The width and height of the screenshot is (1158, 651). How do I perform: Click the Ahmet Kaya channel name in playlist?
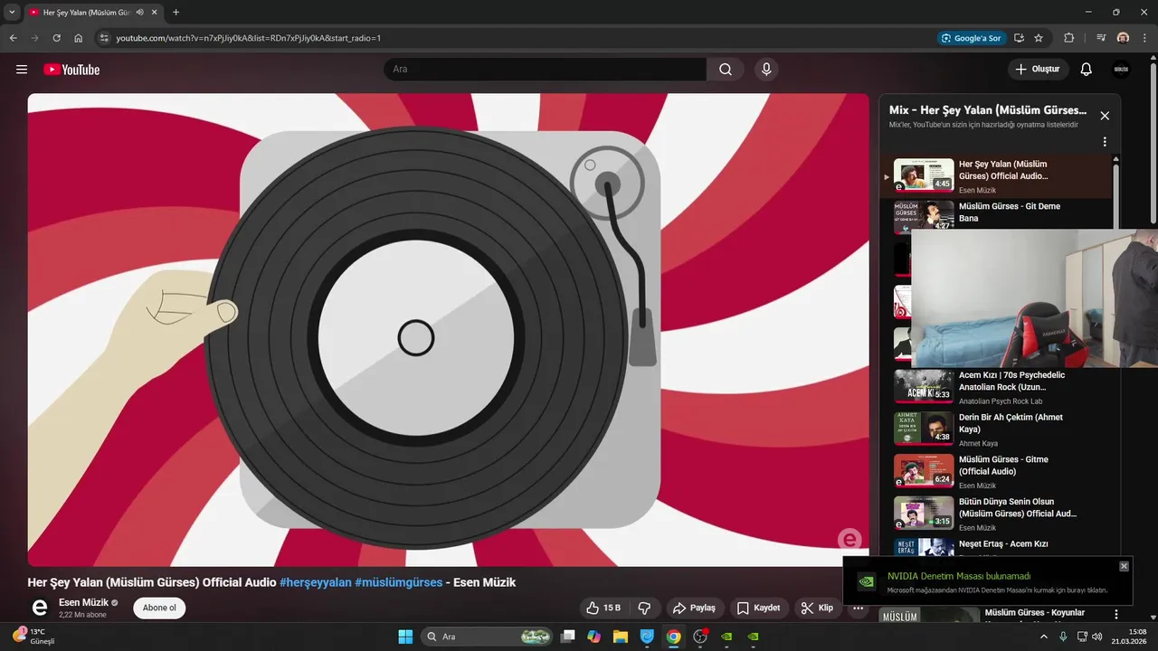(x=978, y=444)
